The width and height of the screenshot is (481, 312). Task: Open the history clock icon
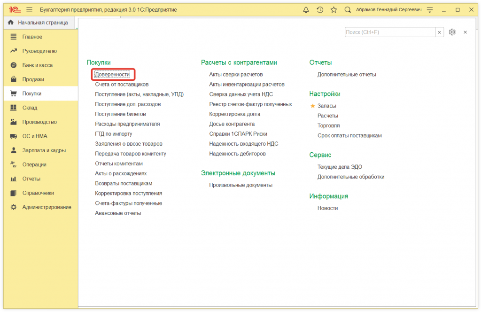pos(320,9)
